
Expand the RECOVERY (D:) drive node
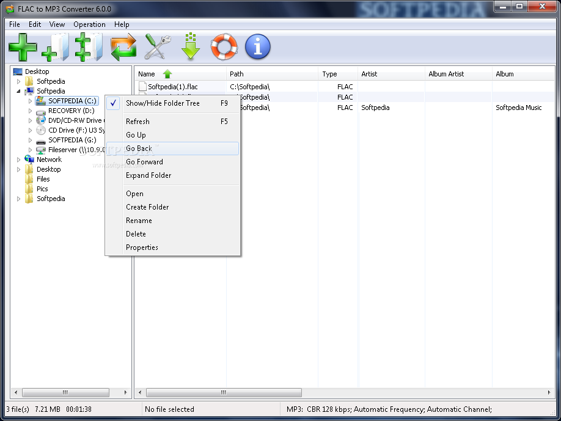(30, 111)
